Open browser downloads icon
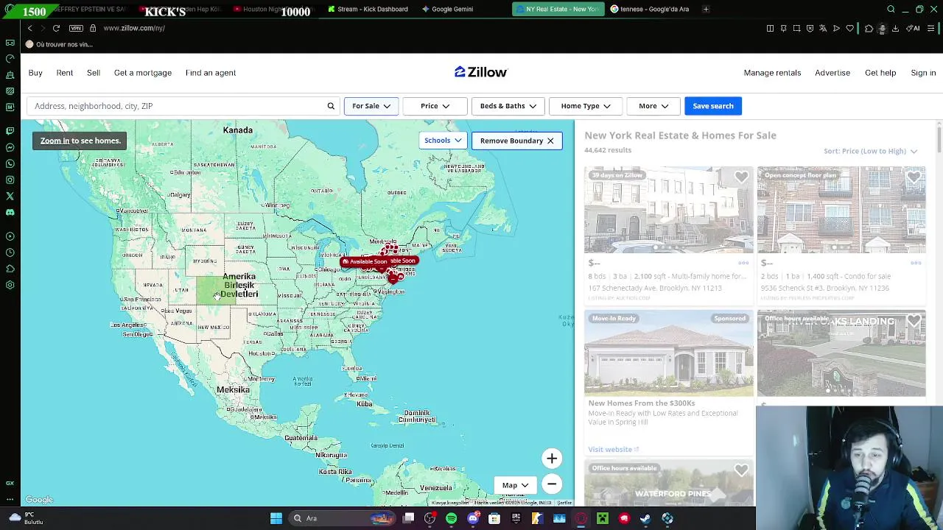The height and width of the screenshot is (530, 943). pyautogui.click(x=895, y=28)
